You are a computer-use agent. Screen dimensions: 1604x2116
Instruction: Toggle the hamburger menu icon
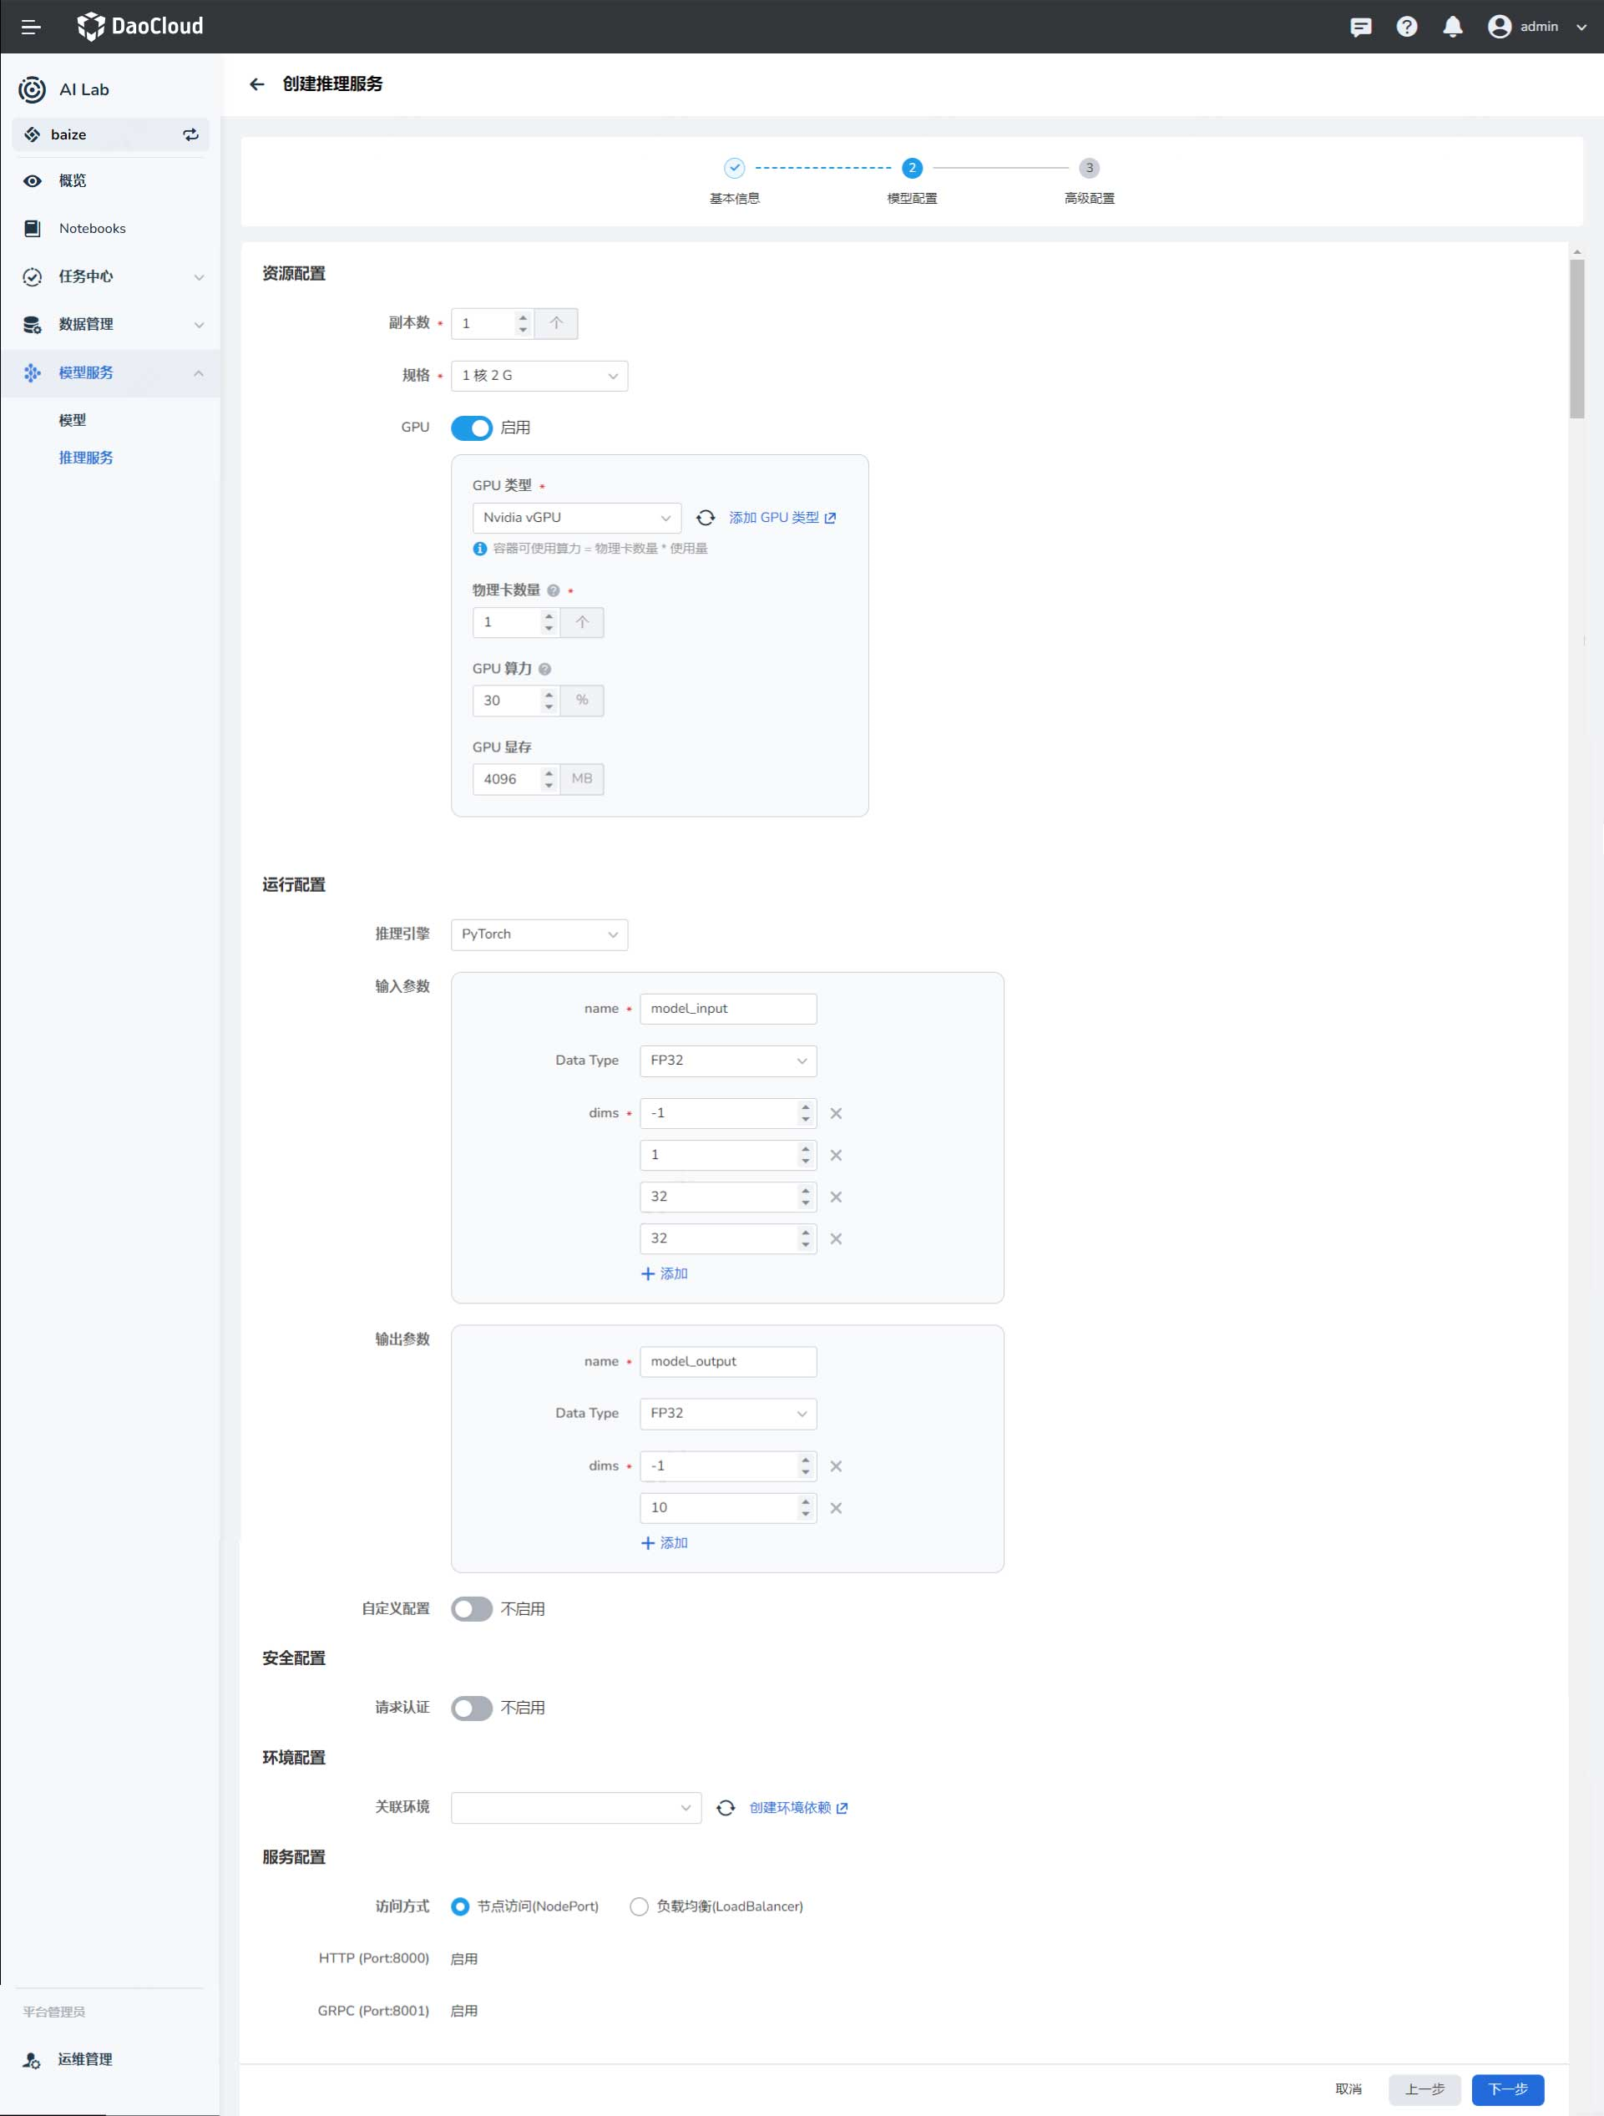tap(31, 27)
